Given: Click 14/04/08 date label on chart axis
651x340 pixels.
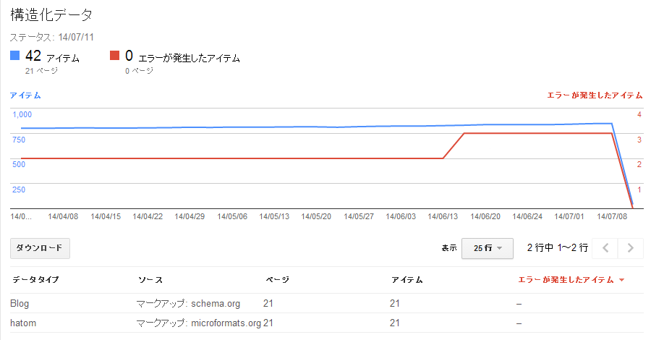Looking at the screenshot, I should tap(63, 217).
